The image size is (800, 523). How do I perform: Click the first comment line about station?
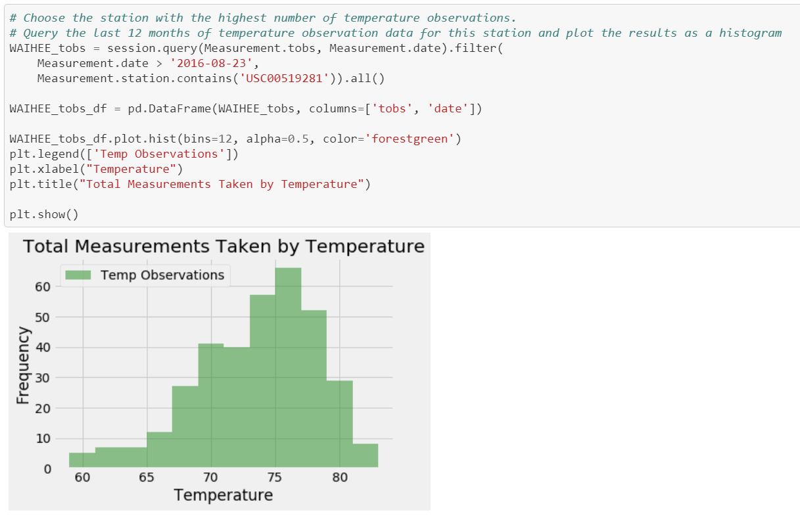pos(263,17)
